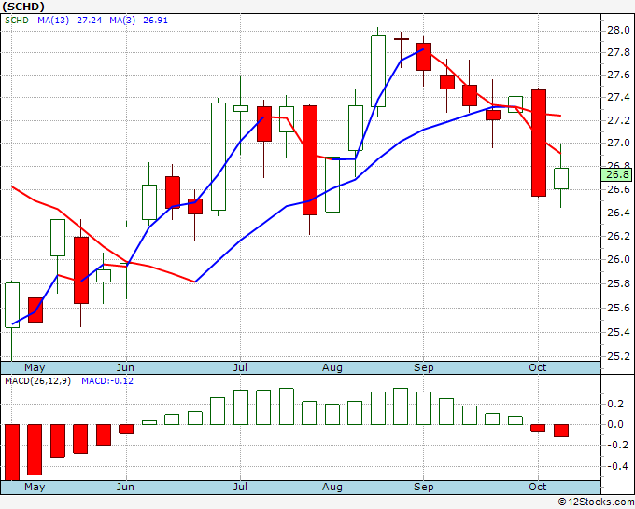Click May on the price chart time axis
Viewport: 635px width, 509px height.
[x=35, y=367]
